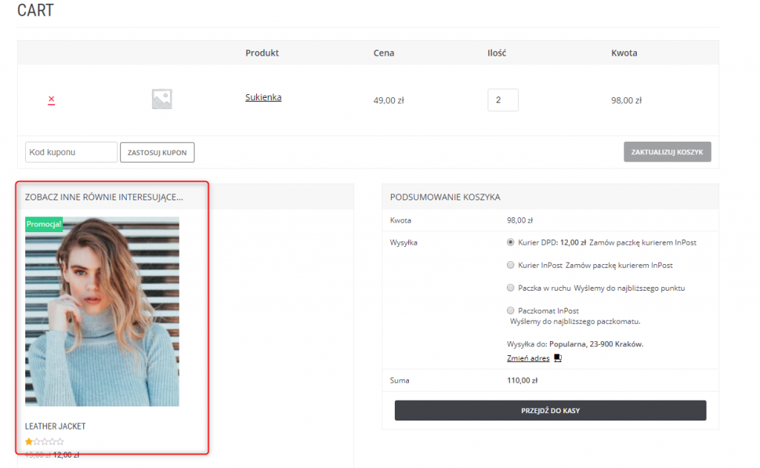Viewport: 760px width, 468px height.
Task: Open the Leather Jacket product title
Action: pos(55,426)
